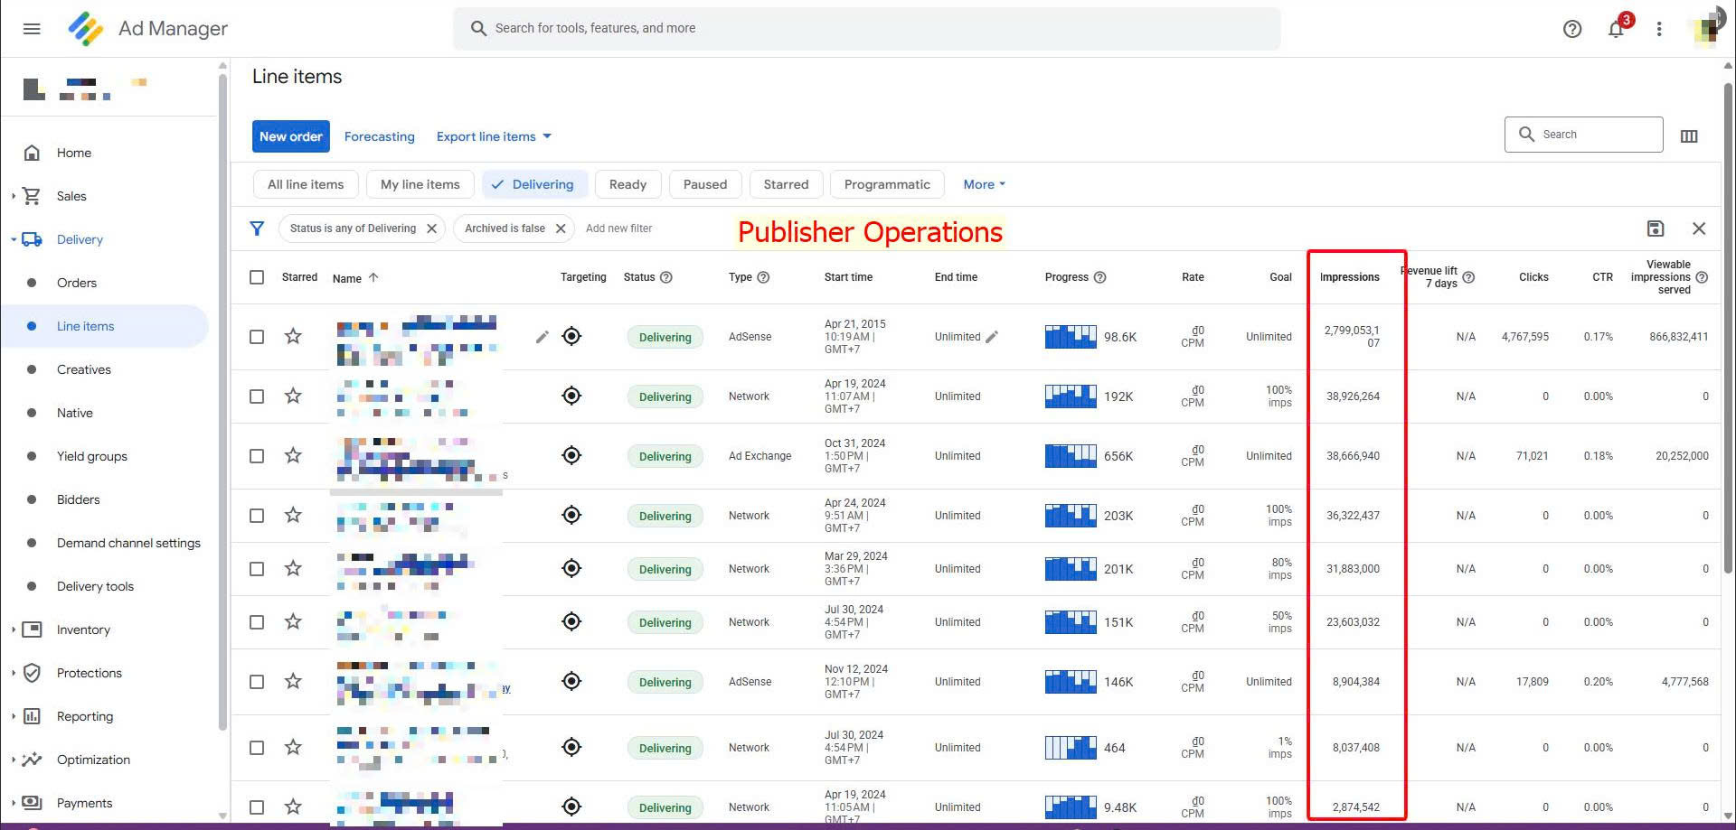Star the AdSense line item from Apr 21, 2015
The width and height of the screenshot is (1736, 830).
tap(293, 336)
